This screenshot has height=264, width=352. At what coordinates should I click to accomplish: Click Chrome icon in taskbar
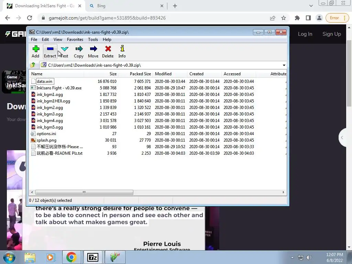71,257
